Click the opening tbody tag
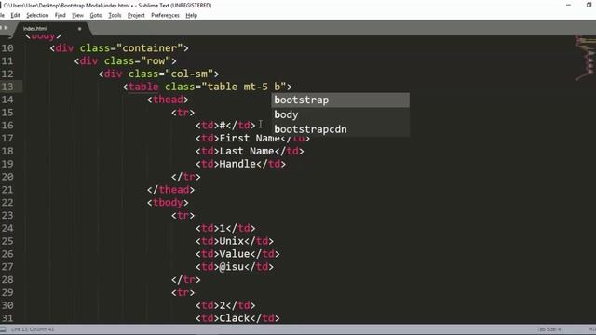 click(x=168, y=203)
